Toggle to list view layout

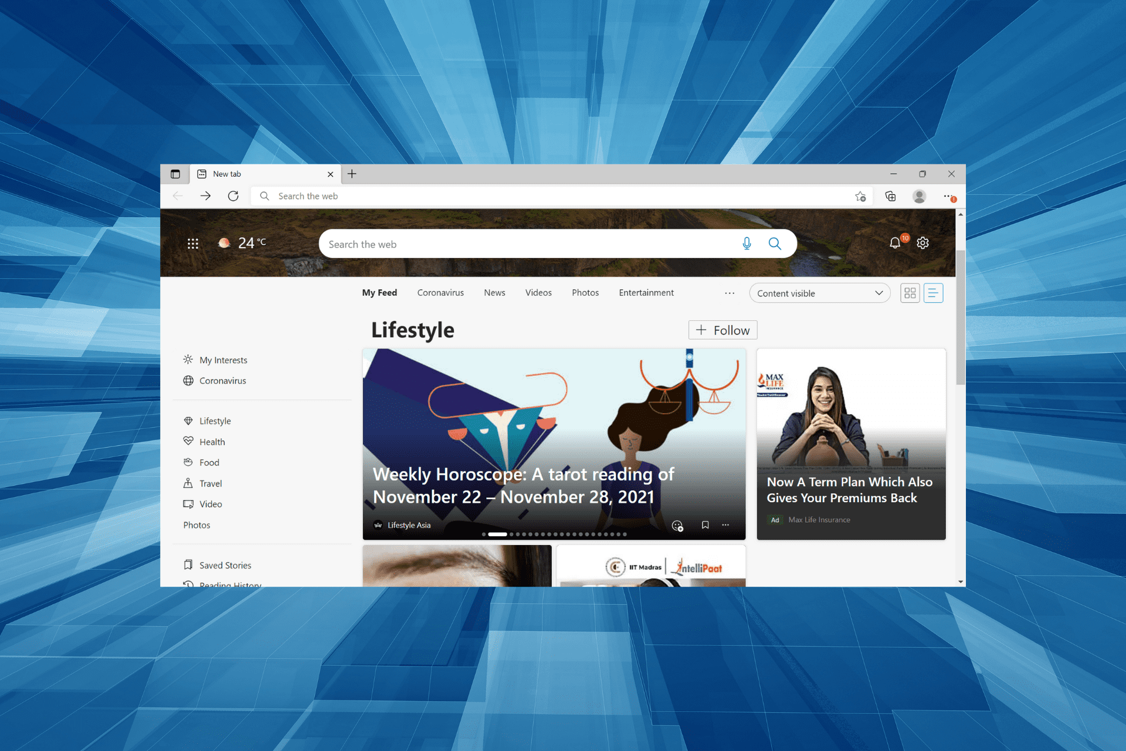933,293
